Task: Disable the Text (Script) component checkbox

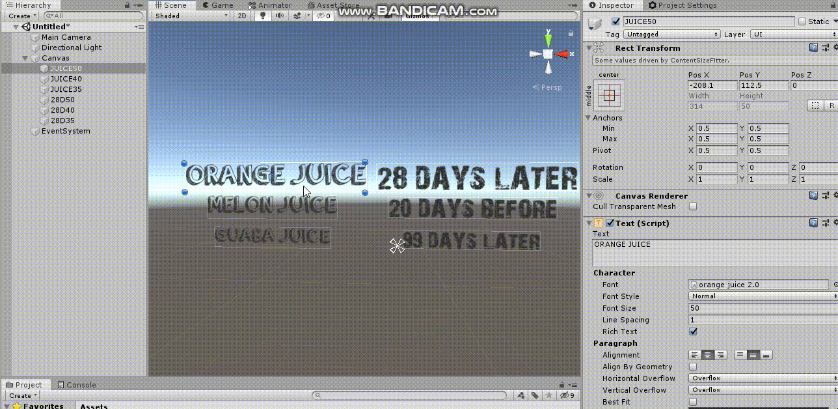Action: coord(610,223)
